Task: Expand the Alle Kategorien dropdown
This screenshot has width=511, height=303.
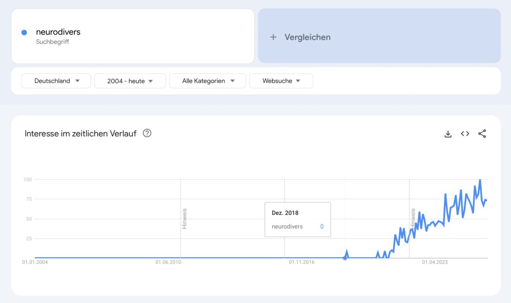Action: pyautogui.click(x=208, y=81)
